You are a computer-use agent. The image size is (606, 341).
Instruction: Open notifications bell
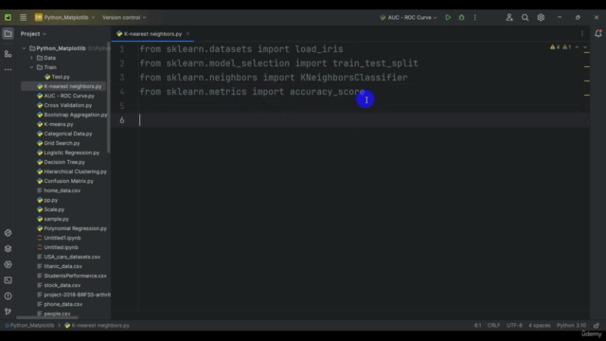pyautogui.click(x=597, y=34)
